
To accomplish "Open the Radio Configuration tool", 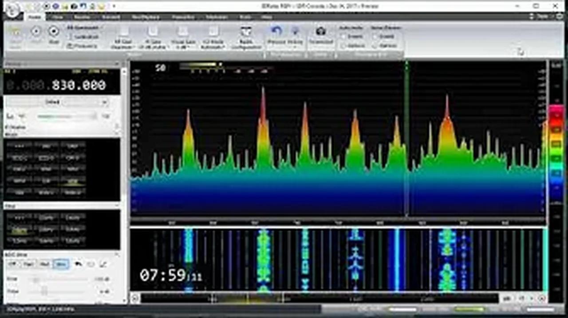I will [x=246, y=36].
